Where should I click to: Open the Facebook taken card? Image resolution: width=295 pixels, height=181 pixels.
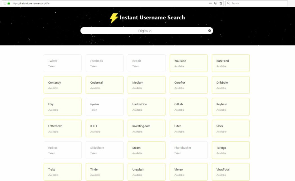tap(105, 63)
